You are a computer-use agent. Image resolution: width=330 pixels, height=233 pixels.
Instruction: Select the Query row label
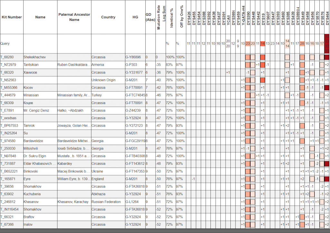point(5,44)
